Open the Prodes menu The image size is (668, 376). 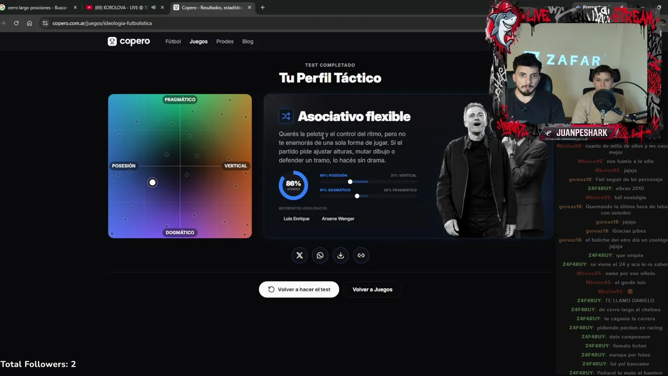pyautogui.click(x=225, y=41)
